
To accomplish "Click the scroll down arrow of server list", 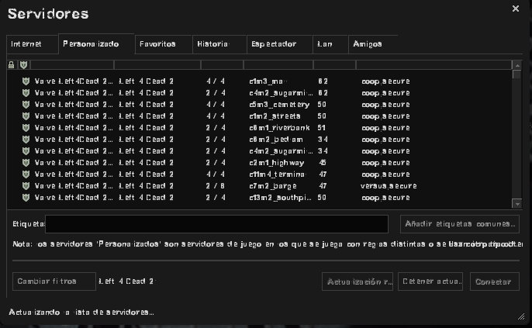I will click(517, 204).
